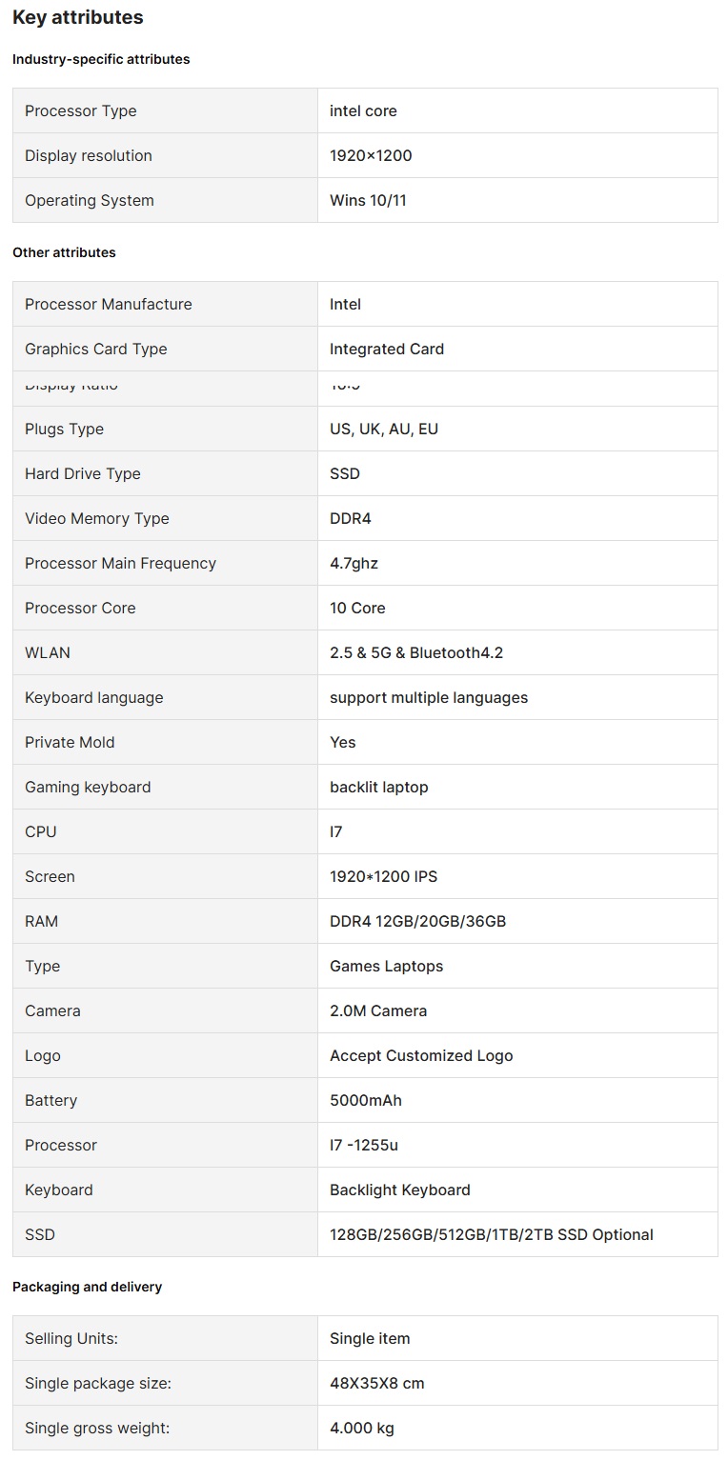Select the Hard Drive Type row label

coord(83,473)
